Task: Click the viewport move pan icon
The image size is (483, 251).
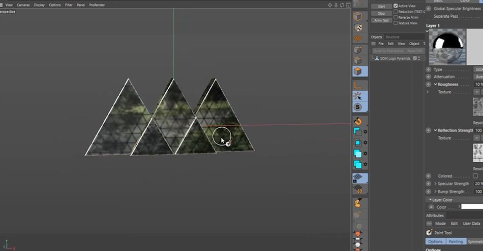Action: click(330, 5)
